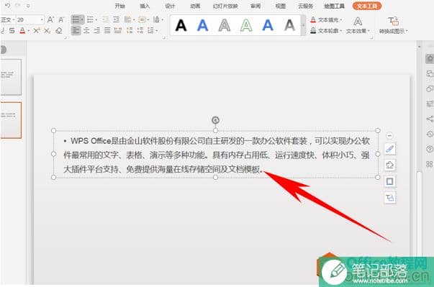This screenshot has width=434, height=287.
Task: Select the first slide thumbnail
Action: point(11,77)
